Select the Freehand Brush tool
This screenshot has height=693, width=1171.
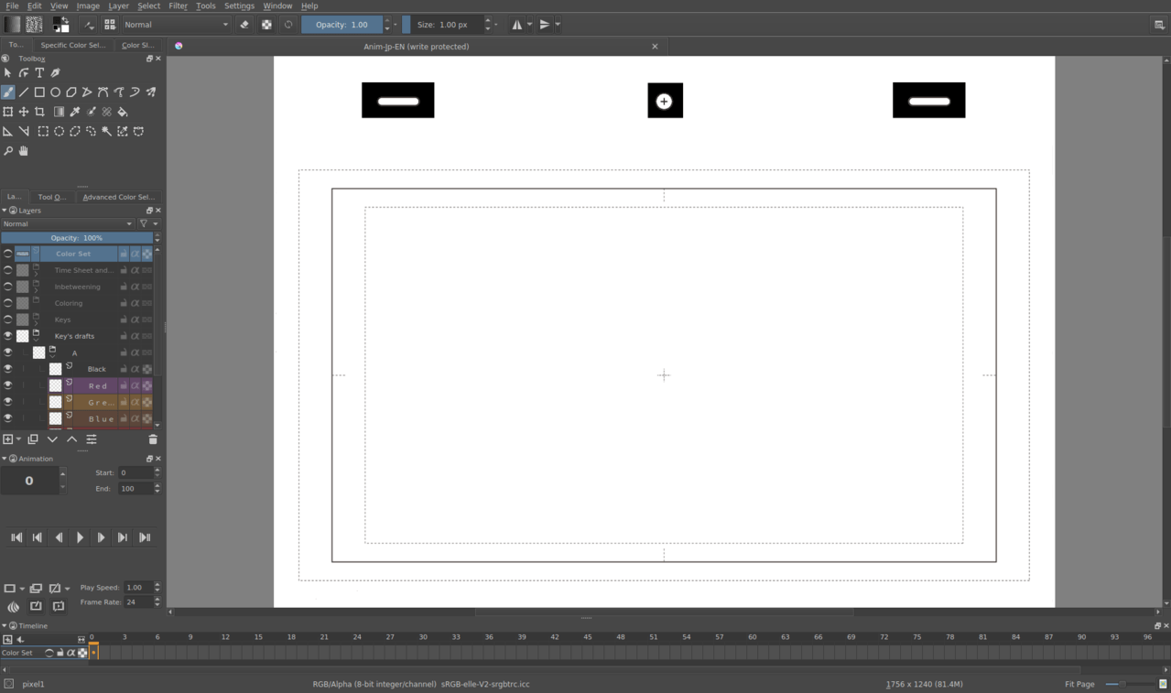tap(8, 92)
